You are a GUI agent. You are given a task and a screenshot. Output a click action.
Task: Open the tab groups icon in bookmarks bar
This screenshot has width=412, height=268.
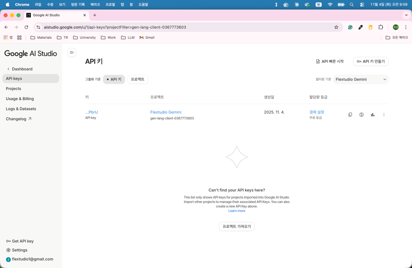pyautogui.click(x=19, y=38)
